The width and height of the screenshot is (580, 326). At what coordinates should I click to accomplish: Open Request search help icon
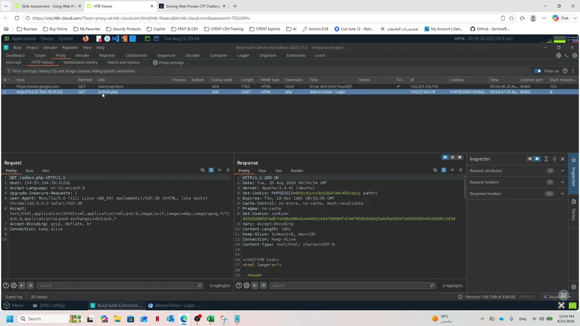[x=6, y=286]
